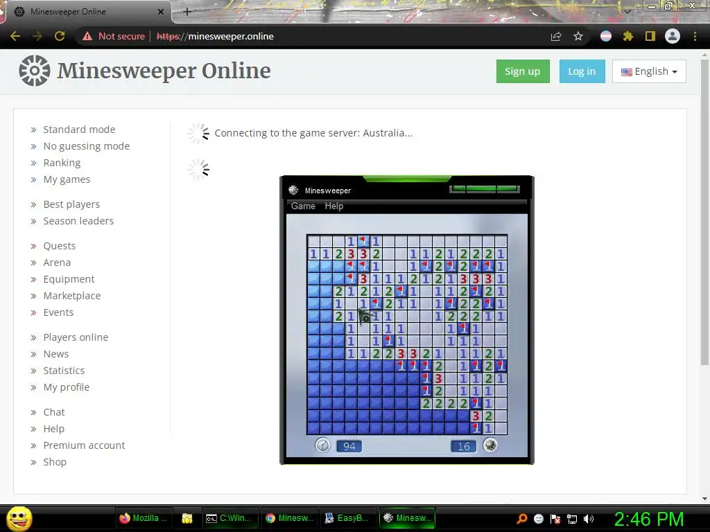Toggle the browser side panel icon
Screen dimensions: 710x532
pyautogui.click(x=650, y=36)
